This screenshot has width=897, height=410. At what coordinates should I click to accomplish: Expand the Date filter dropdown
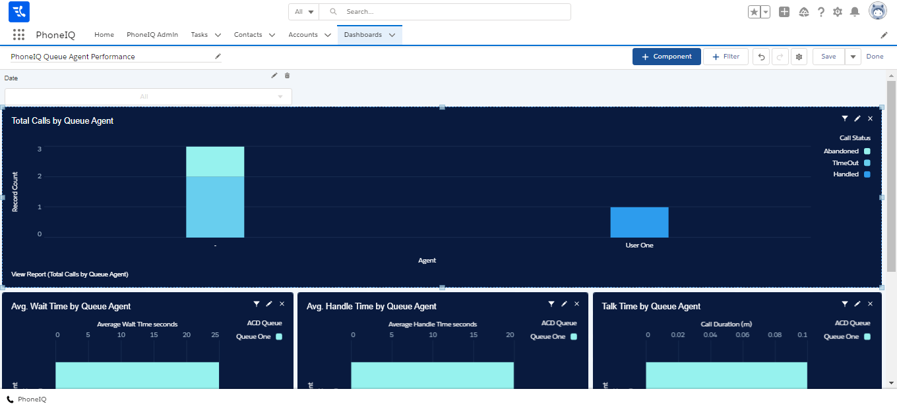(x=148, y=97)
